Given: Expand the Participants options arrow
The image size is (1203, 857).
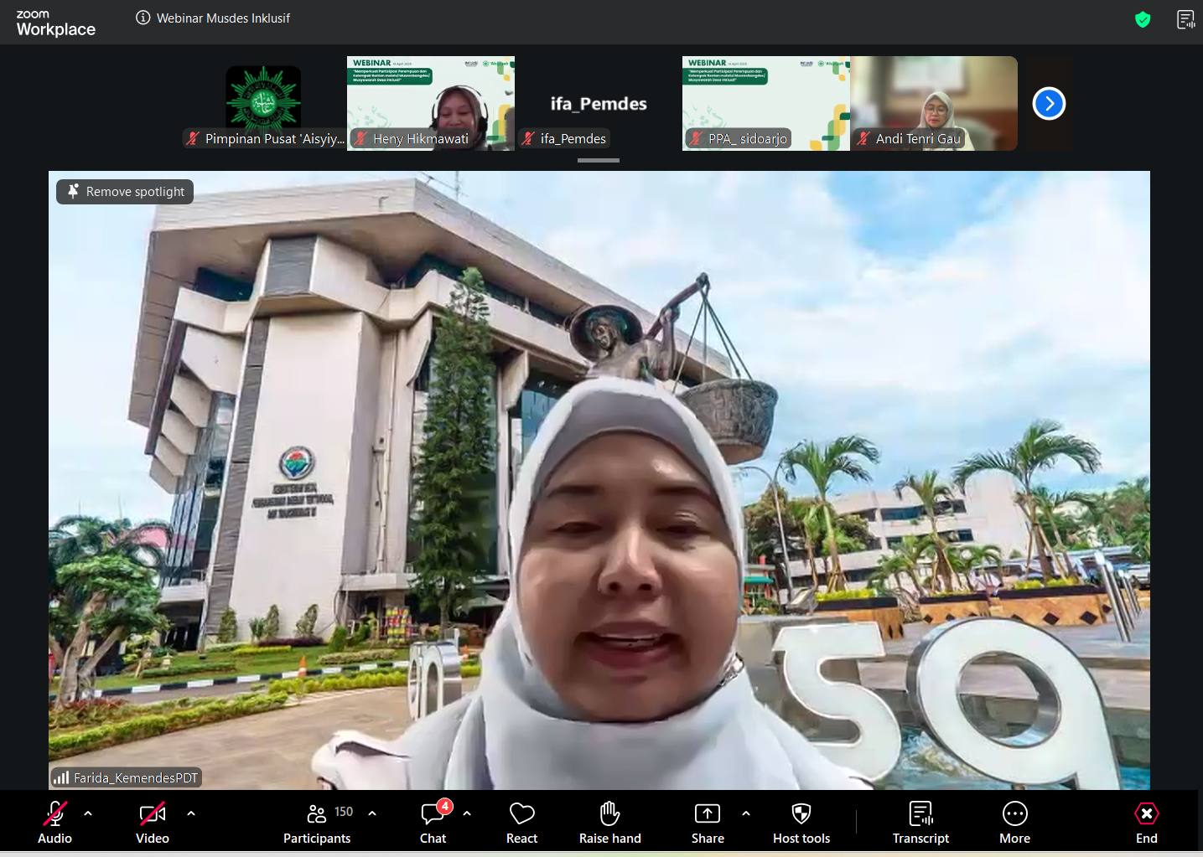Looking at the screenshot, I should click(x=372, y=813).
